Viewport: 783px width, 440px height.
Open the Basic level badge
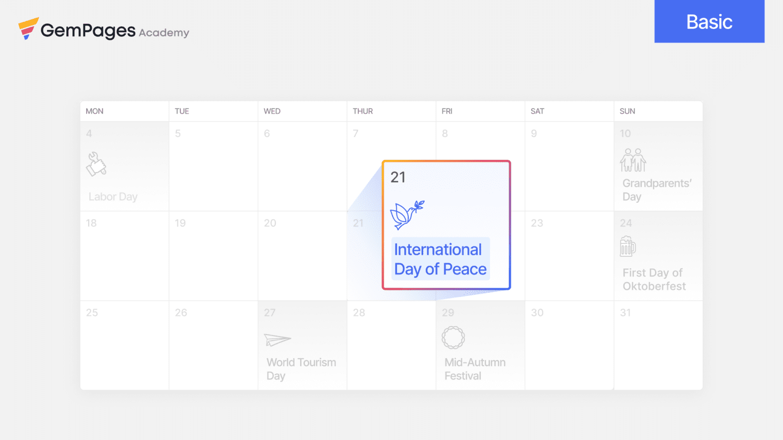click(x=709, y=21)
